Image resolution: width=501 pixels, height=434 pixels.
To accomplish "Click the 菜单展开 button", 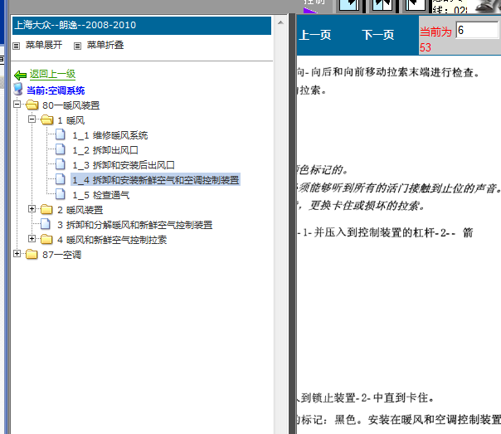I will pos(44,45).
